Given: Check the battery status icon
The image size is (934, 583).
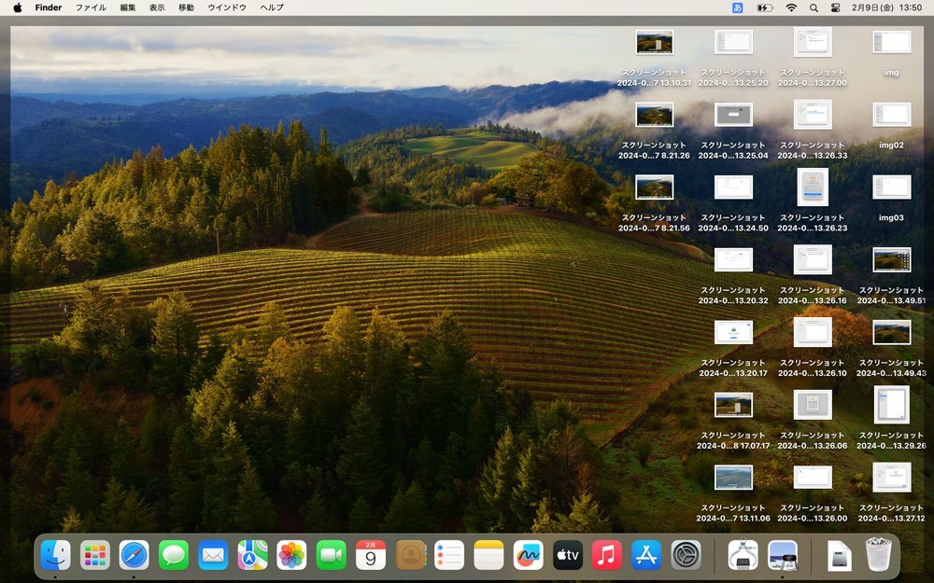Looking at the screenshot, I should 765,7.
